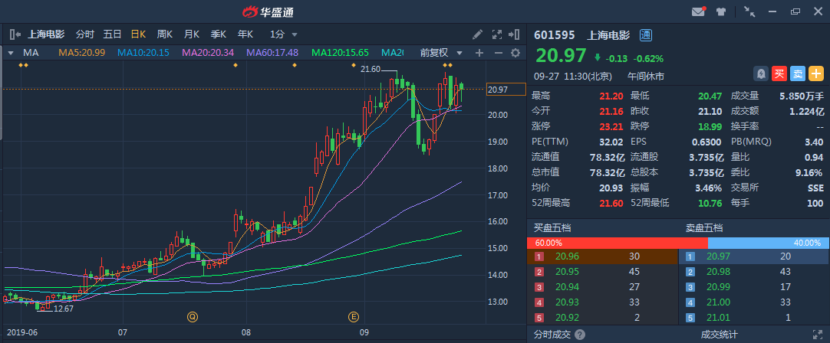This screenshot has width=830, height=343.
Task: Select the 年K yearly candlestick tab
Action: [x=245, y=34]
